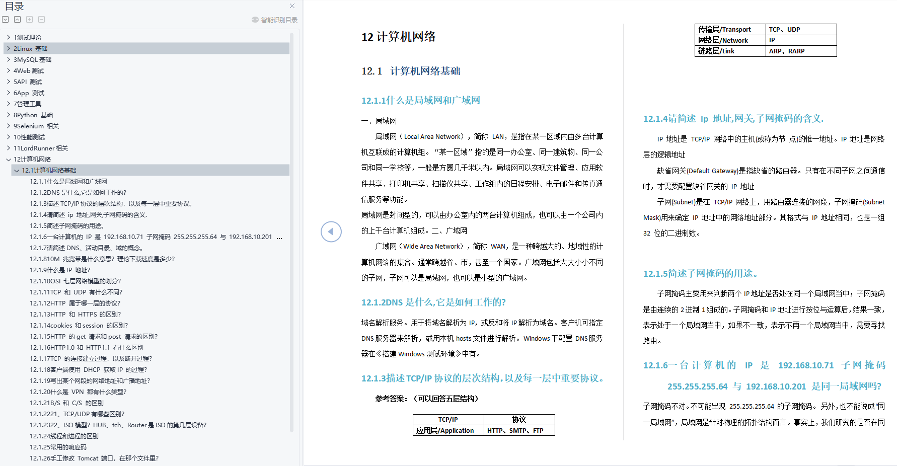Select outline entry 12.1.1什么是局域网和广域网

click(68, 181)
